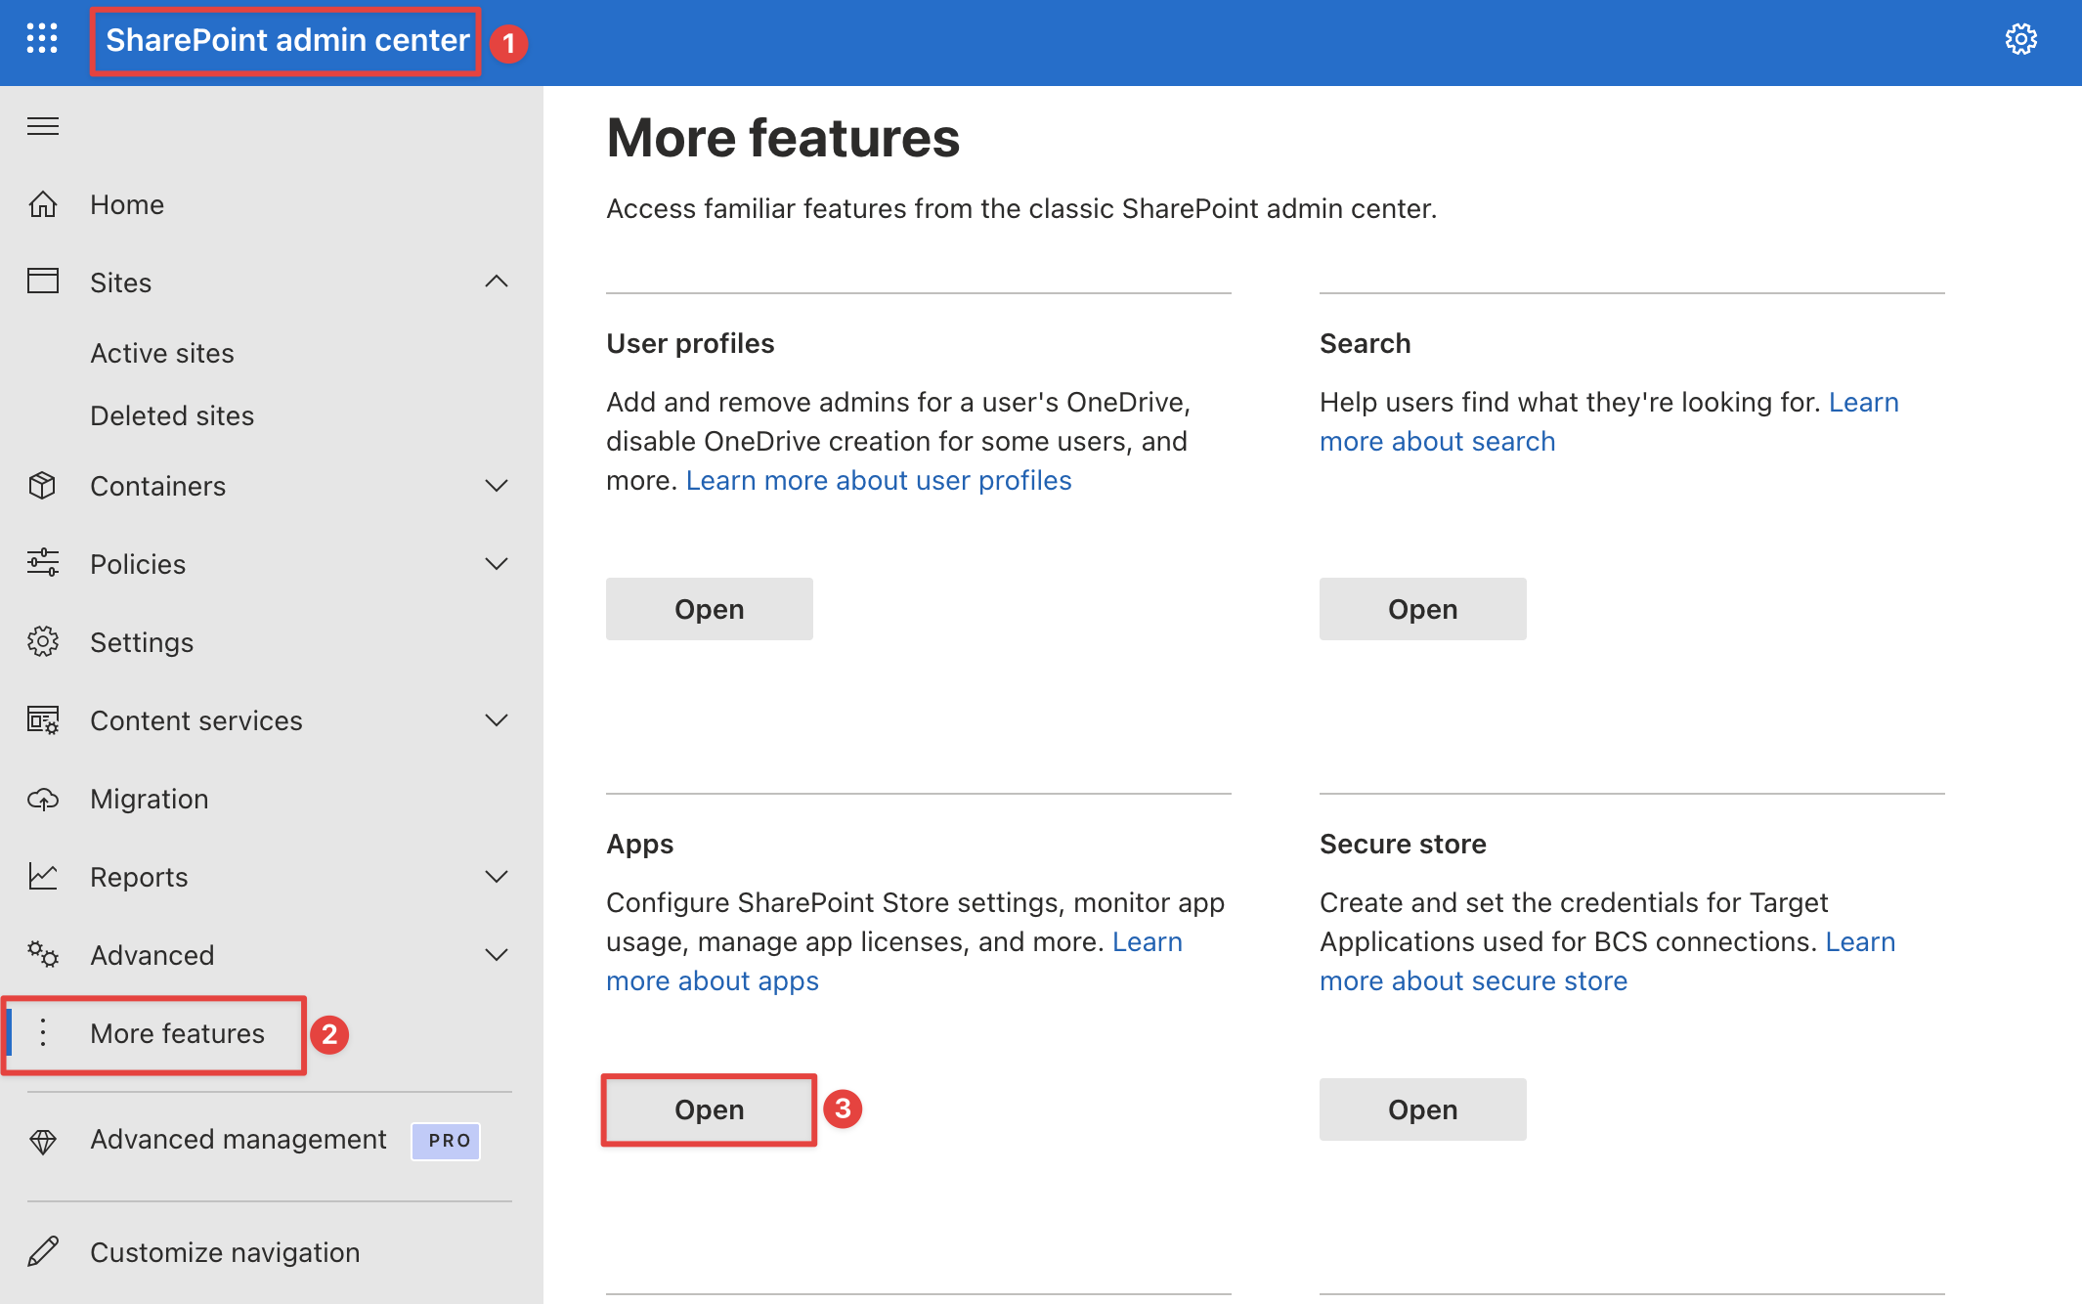Click the Reports label
The image size is (2082, 1304).
click(139, 877)
